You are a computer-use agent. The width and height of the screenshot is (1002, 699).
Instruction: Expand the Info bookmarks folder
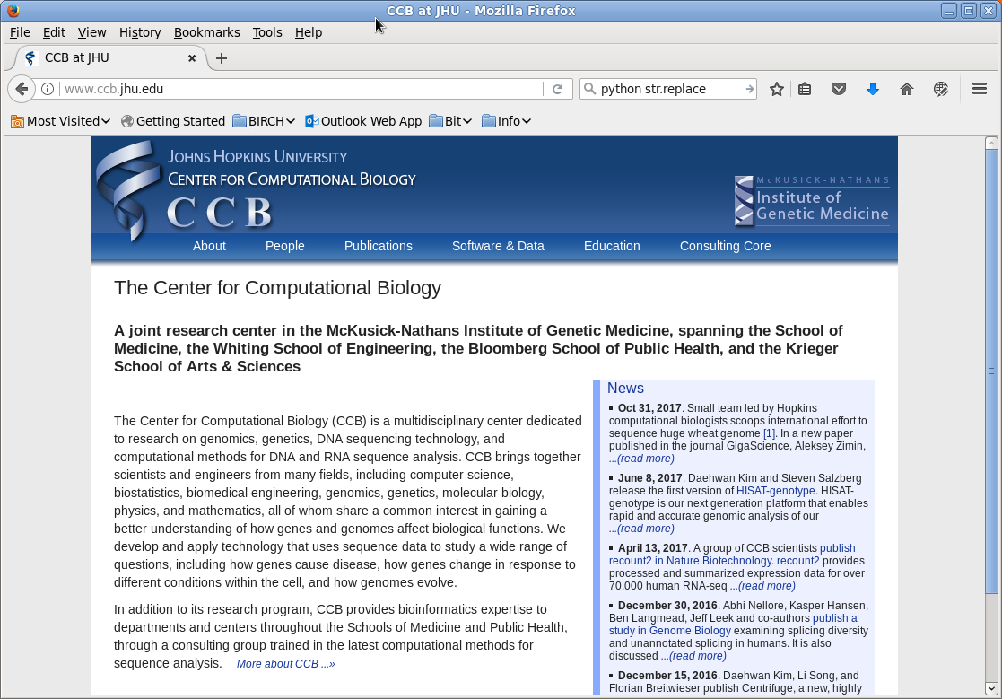pyautogui.click(x=507, y=121)
